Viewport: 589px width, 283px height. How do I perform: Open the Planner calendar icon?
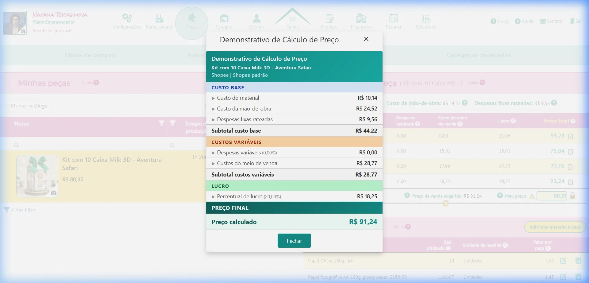(394, 18)
